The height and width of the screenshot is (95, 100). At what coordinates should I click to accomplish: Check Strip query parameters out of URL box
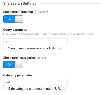tap(5, 48)
